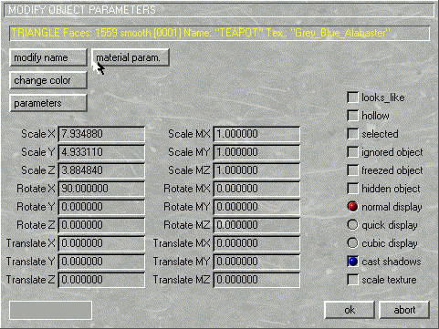This screenshot has height=329, width=439.
Task: Focus the Translate Z input field
Action: [101, 280]
